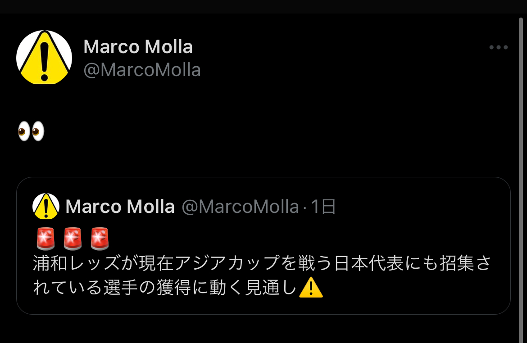
Task: Click the first red siren emoji
Action: tap(45, 239)
